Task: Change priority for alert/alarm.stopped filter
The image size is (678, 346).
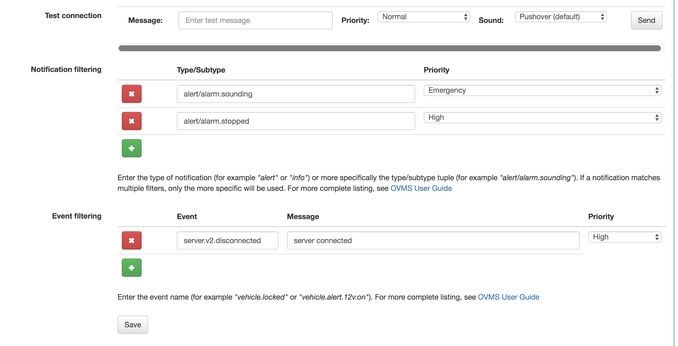Action: click(x=542, y=118)
